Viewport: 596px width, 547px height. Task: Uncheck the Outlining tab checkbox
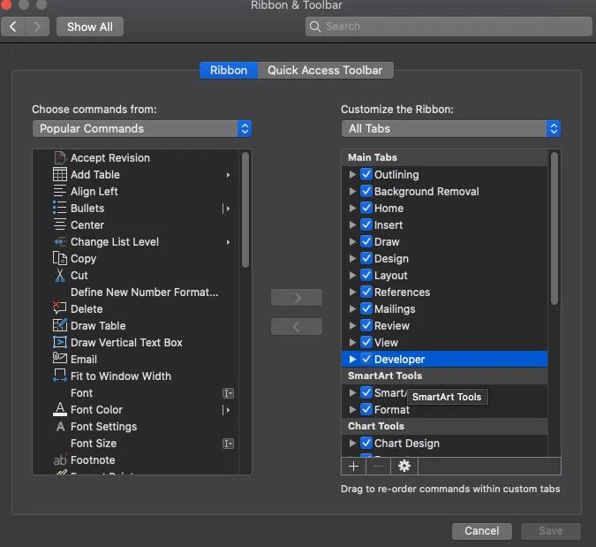[366, 174]
